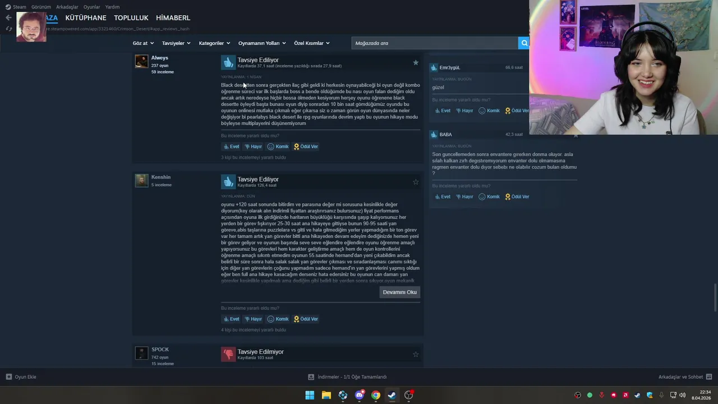Open SPOCK's profile avatar

[x=141, y=353]
